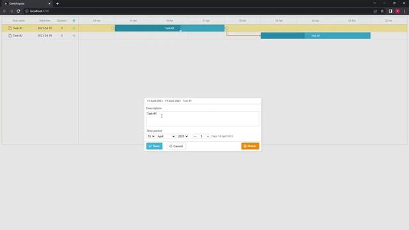The image size is (409, 230).
Task: Click the Save button in the task dialog
Action: 154,146
